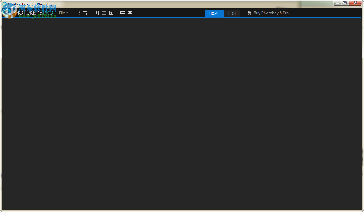Click the shopping cart icon
364x212 pixels.
249,13
